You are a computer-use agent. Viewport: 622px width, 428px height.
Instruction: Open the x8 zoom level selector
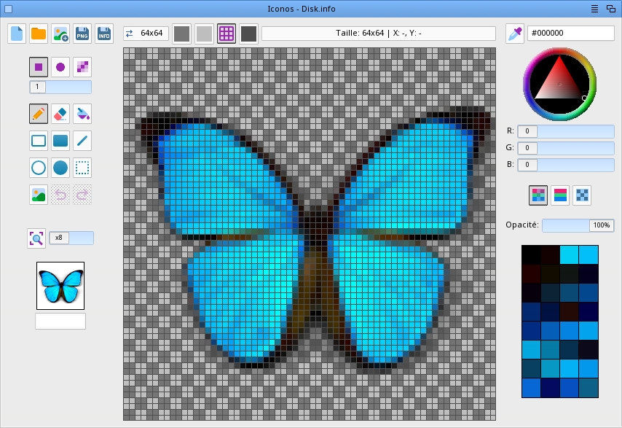tap(71, 238)
